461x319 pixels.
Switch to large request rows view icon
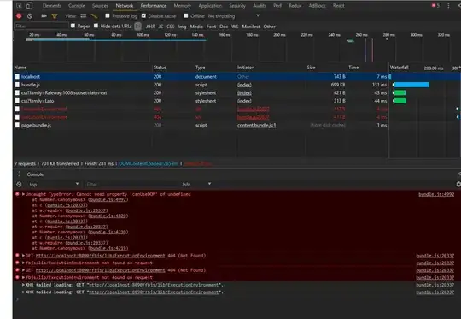(84, 16)
